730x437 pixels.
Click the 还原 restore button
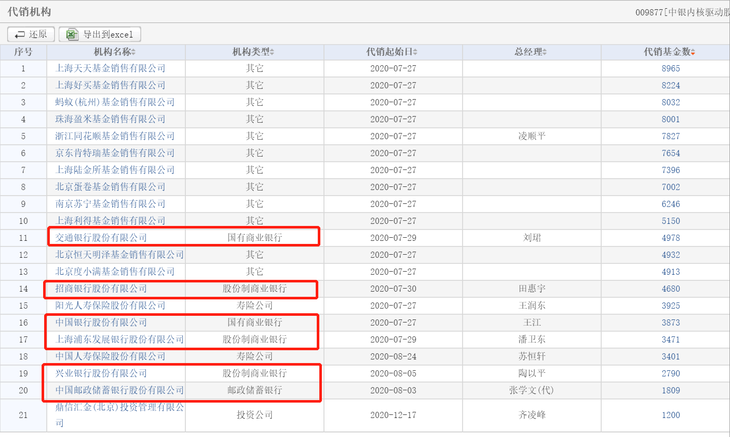tap(31, 34)
